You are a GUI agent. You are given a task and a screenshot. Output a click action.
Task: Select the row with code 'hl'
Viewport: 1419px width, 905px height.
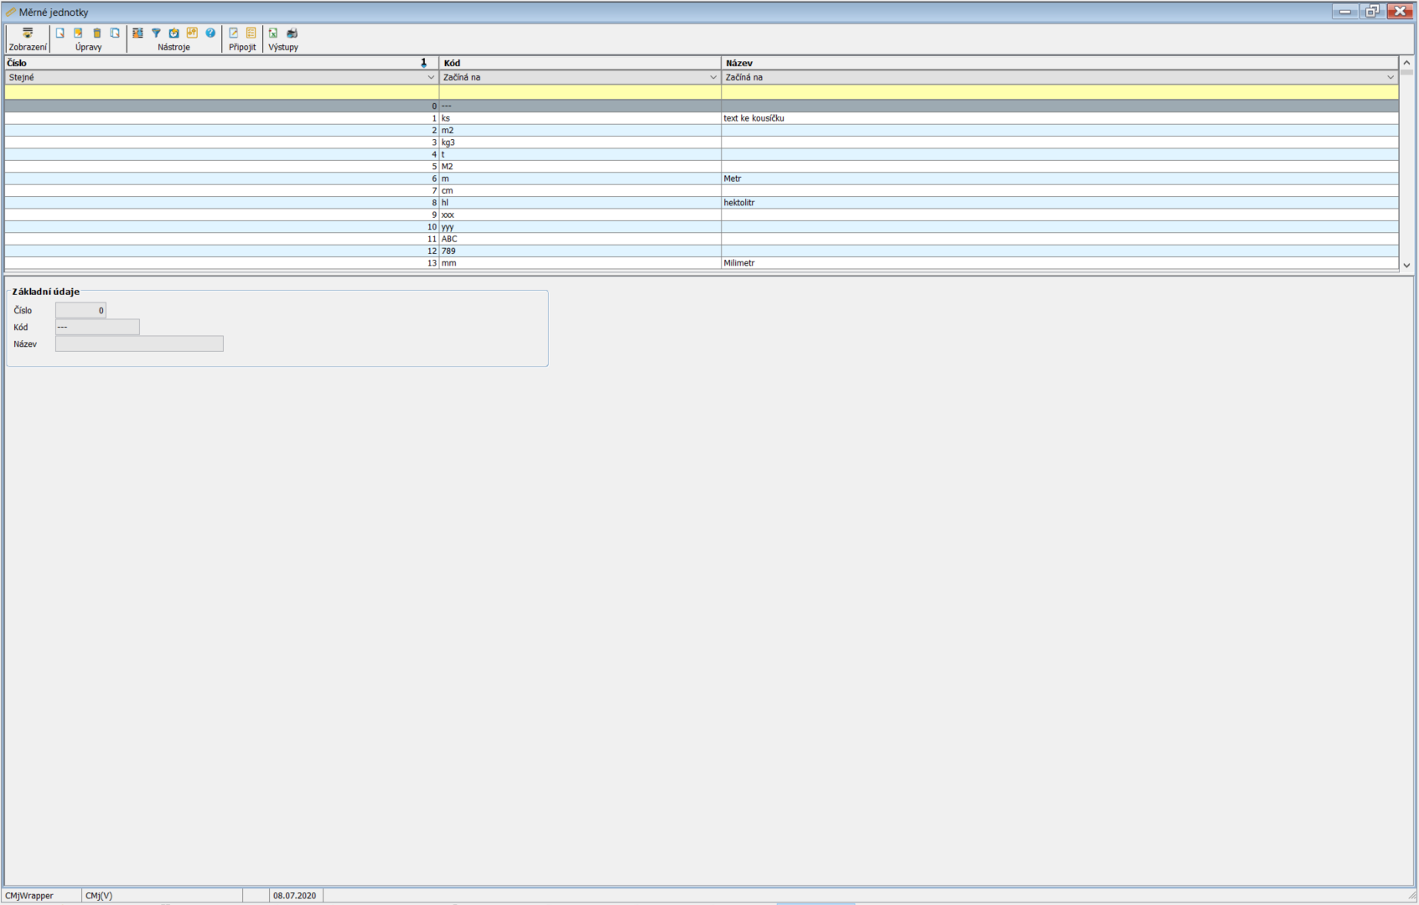[x=578, y=203]
